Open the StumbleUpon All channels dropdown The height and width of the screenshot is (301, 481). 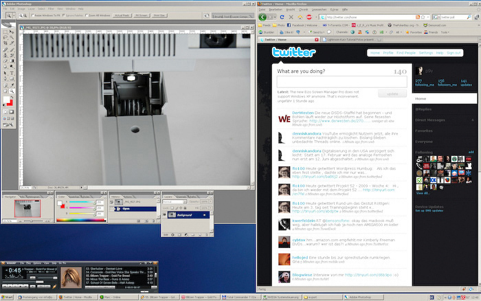tap(398, 32)
